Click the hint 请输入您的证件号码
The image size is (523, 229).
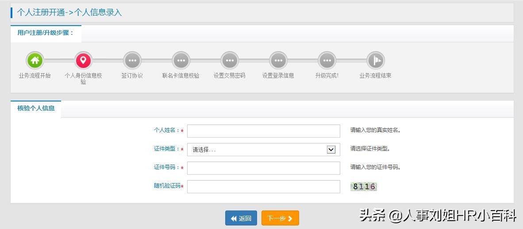click(x=375, y=167)
